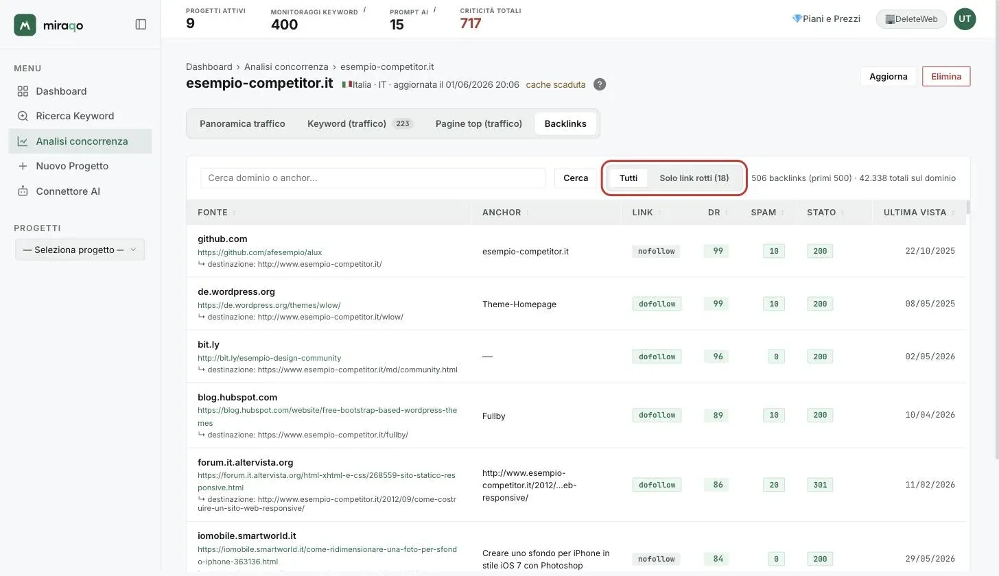999x576 pixels.
Task: Open info icon next to Monitoraggi Keyword
Action: 364,10
